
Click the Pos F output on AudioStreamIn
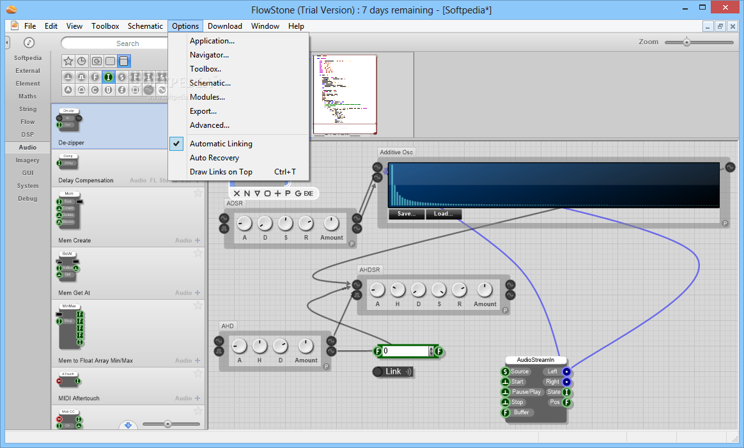click(x=566, y=403)
